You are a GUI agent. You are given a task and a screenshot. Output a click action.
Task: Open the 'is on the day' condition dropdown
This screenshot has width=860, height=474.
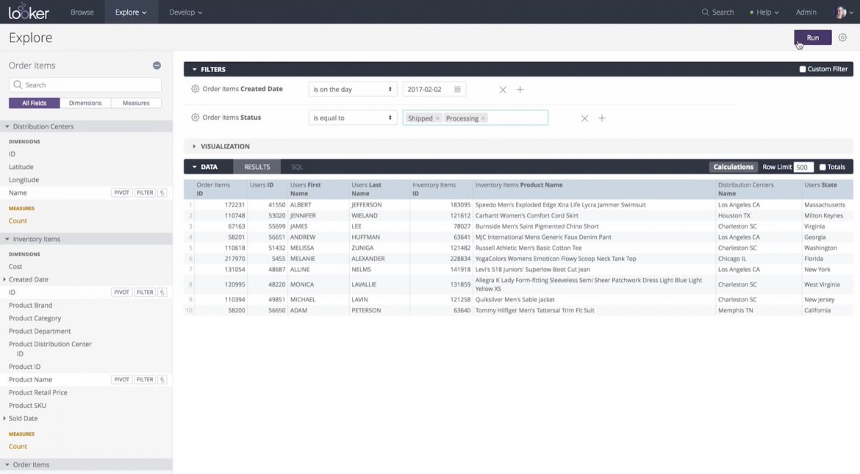352,88
